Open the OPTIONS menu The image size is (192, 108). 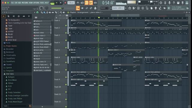(x=36, y=3)
